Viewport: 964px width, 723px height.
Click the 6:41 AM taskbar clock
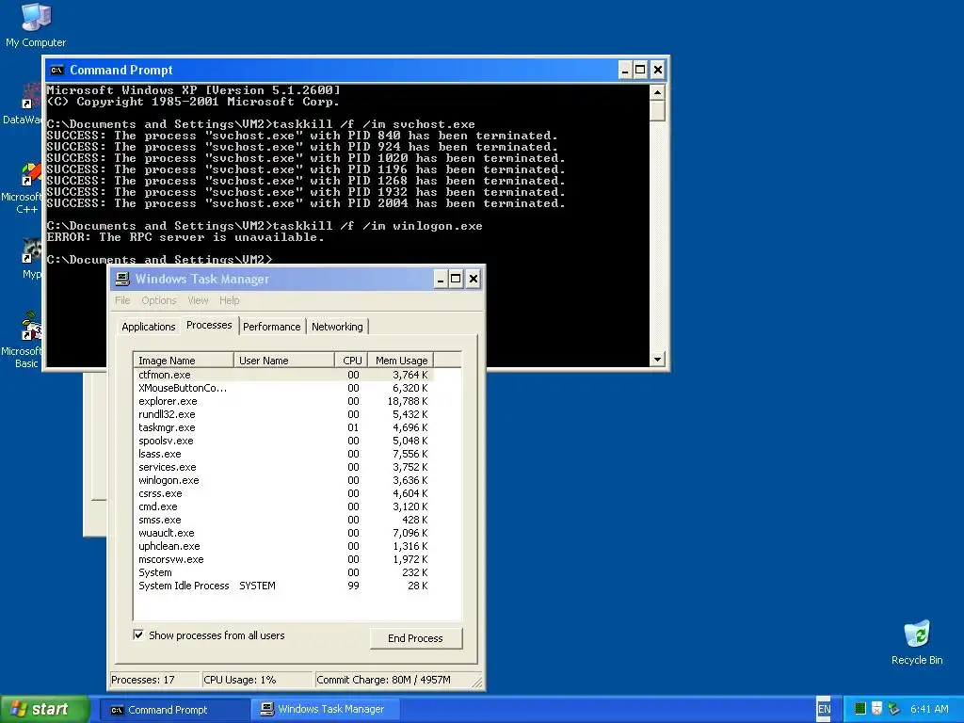(929, 710)
